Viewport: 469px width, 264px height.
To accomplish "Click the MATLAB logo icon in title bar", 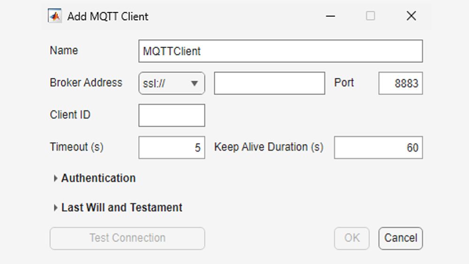I will click(x=55, y=16).
